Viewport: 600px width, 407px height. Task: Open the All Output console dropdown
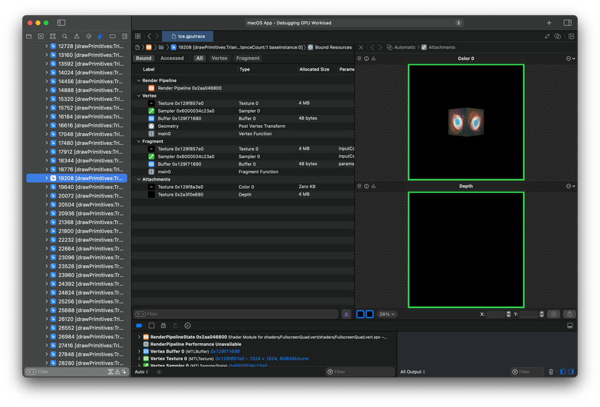pyautogui.click(x=412, y=372)
